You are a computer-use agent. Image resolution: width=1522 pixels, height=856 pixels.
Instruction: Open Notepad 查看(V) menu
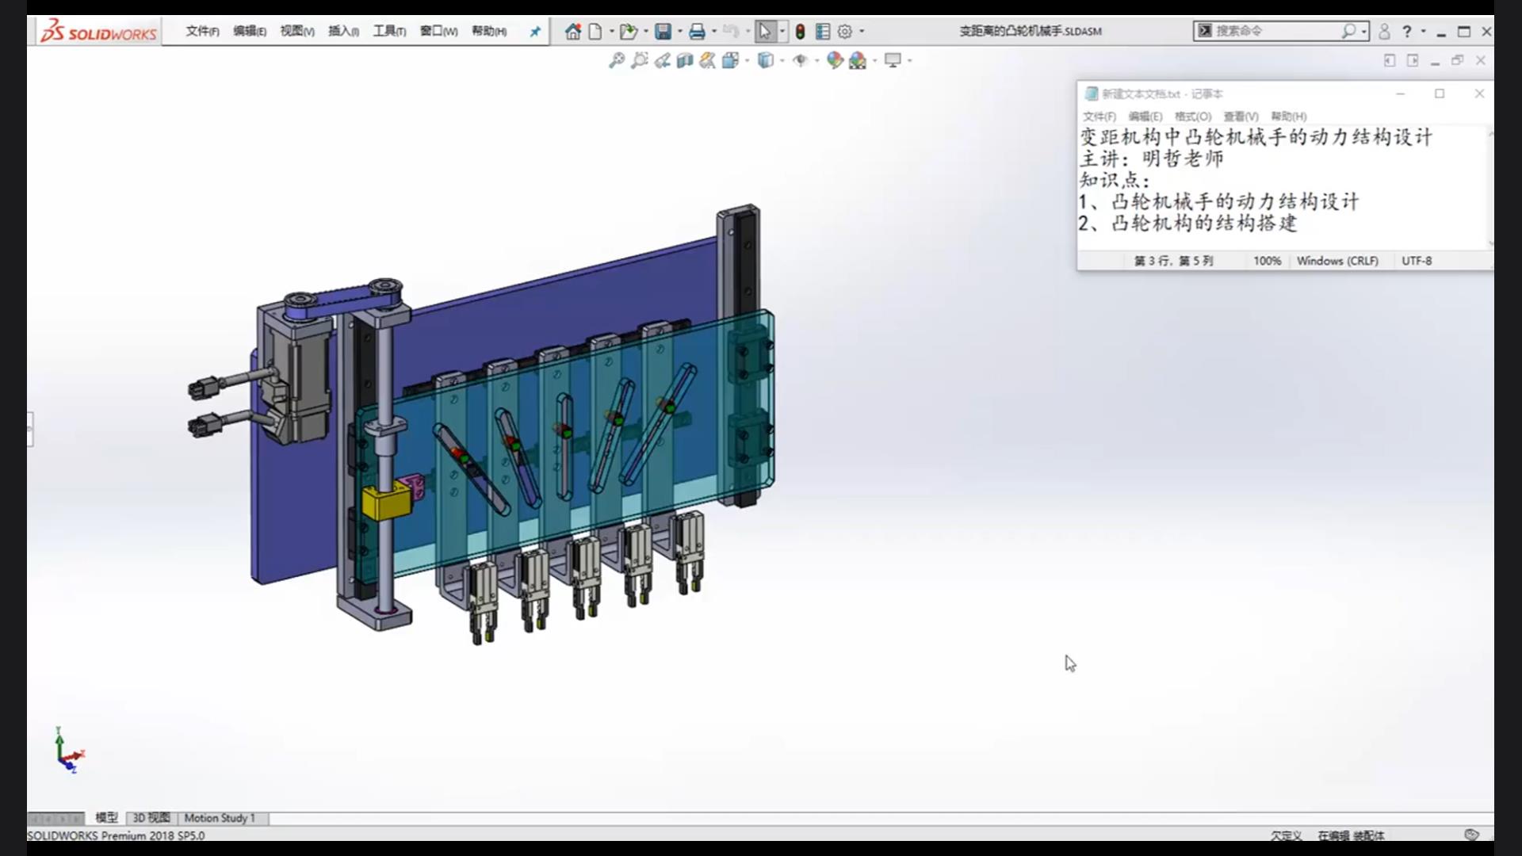1241,116
